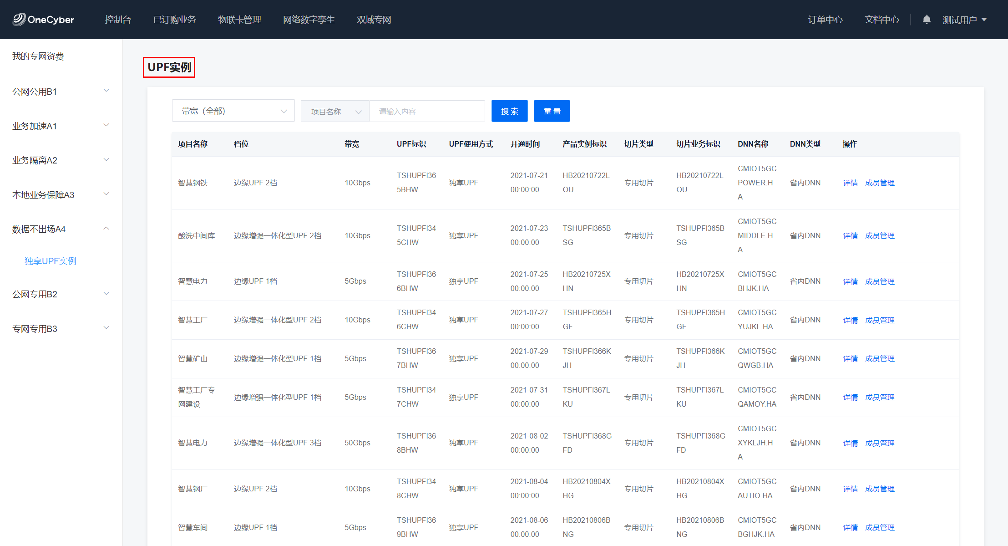Image resolution: width=1008 pixels, height=546 pixels.
Task: Open 订单中心 in top navigation
Action: [825, 20]
